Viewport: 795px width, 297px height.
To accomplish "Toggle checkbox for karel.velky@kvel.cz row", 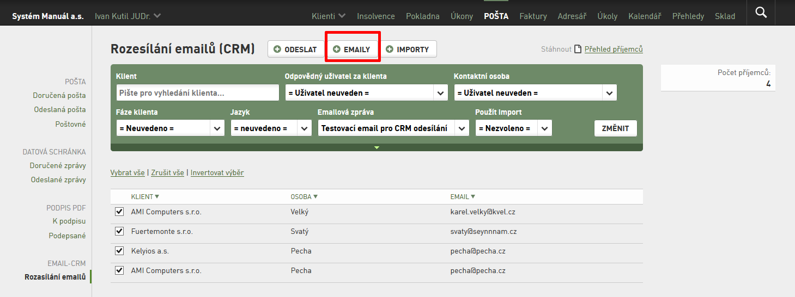I will (x=119, y=212).
